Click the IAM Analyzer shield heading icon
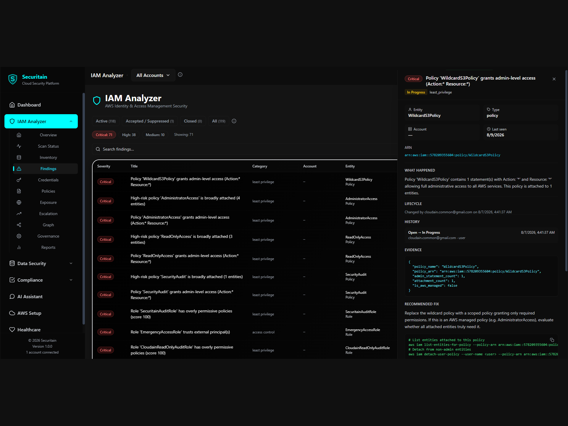The height and width of the screenshot is (426, 568). [x=97, y=101]
